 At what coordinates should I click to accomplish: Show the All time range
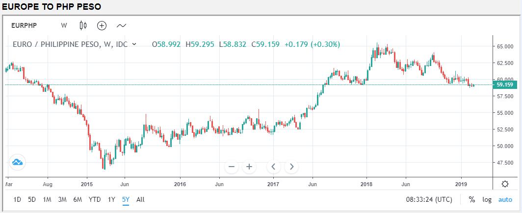click(x=140, y=199)
